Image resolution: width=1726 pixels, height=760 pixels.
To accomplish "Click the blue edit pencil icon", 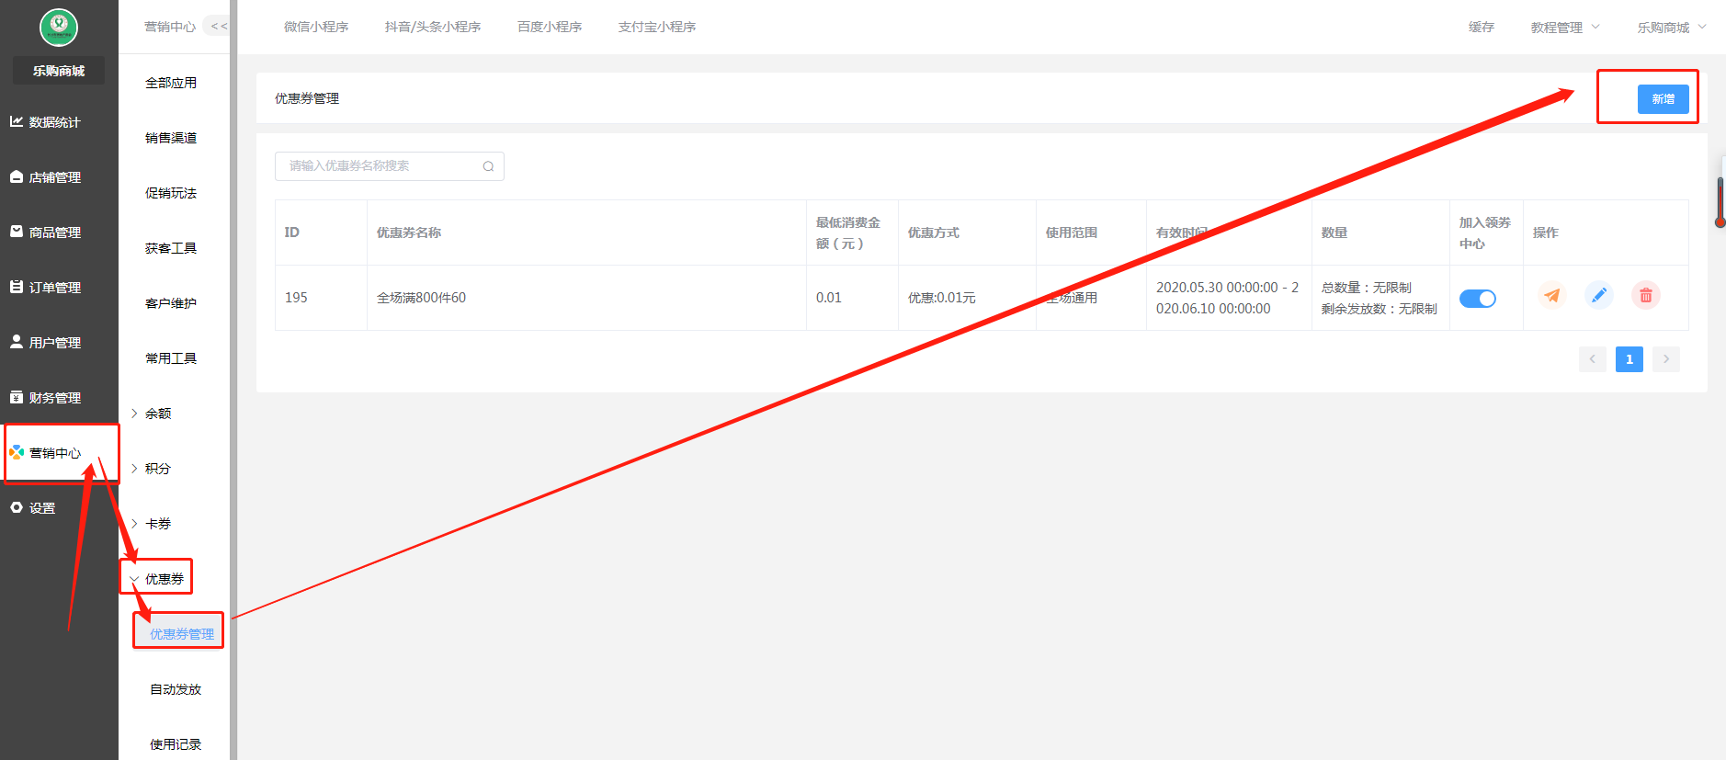I will [x=1599, y=295].
